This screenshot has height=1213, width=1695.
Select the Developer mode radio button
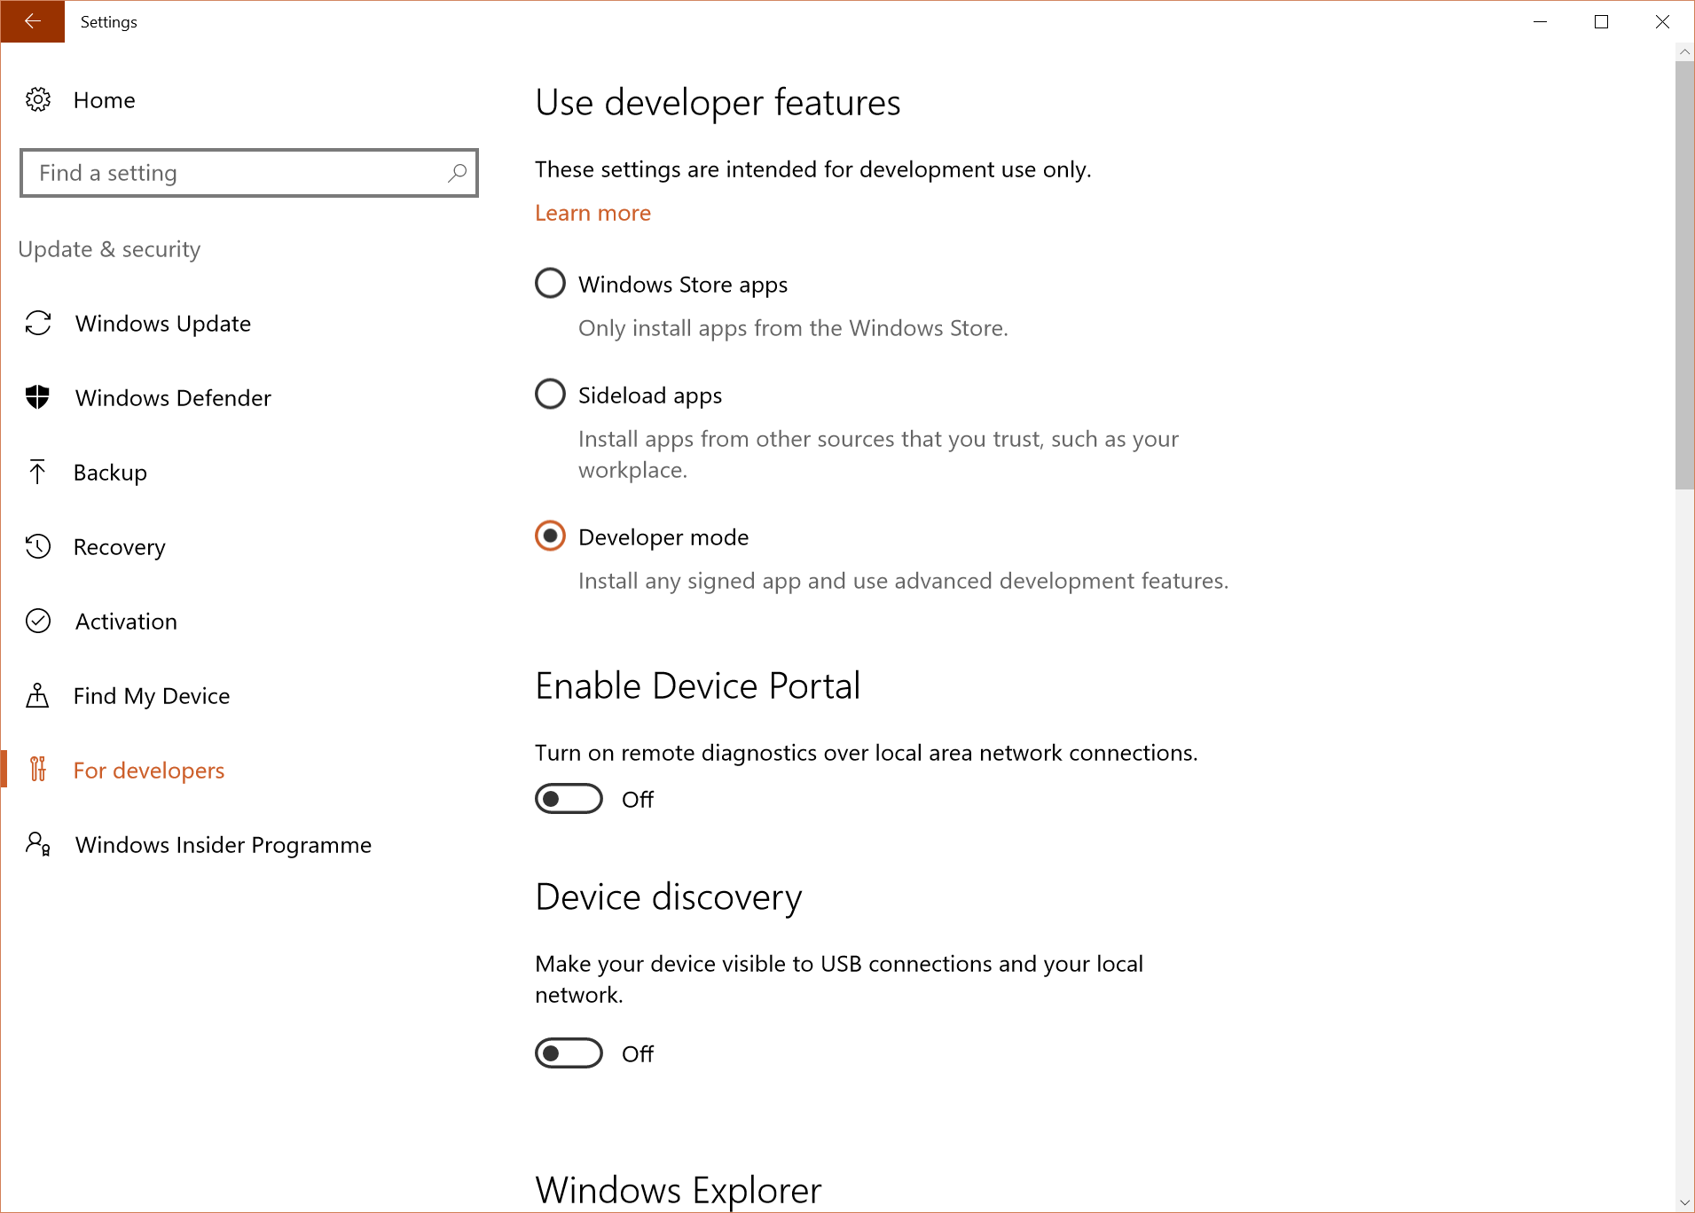point(550,536)
